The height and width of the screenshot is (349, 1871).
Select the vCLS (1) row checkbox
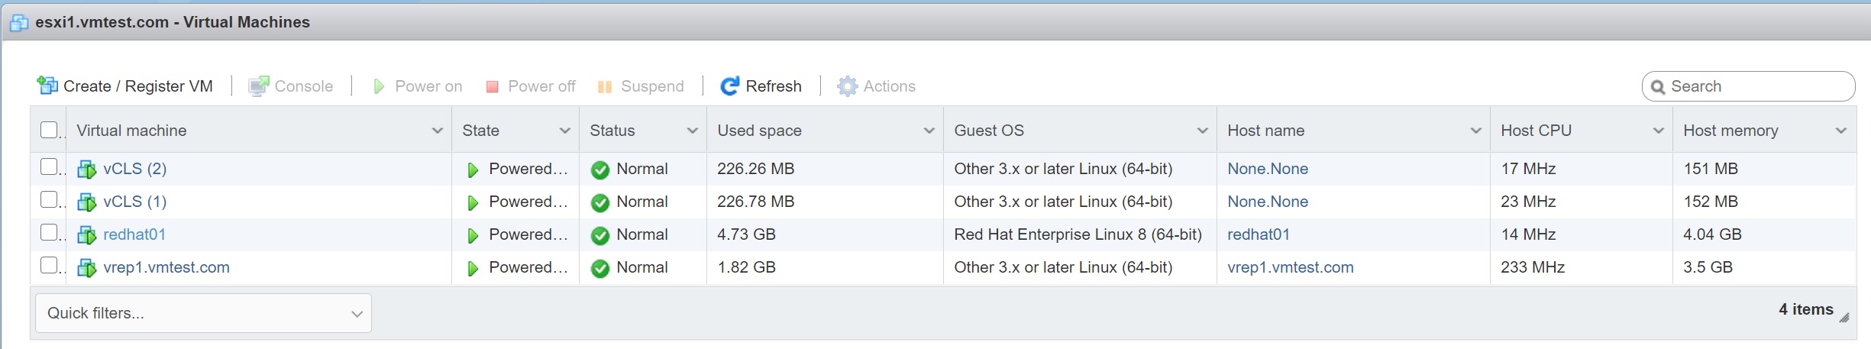tap(49, 200)
